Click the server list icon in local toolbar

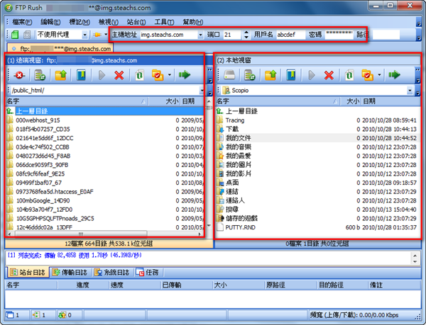(x=250, y=75)
